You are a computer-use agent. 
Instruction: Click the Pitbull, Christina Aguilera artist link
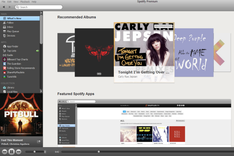click(x=15, y=144)
